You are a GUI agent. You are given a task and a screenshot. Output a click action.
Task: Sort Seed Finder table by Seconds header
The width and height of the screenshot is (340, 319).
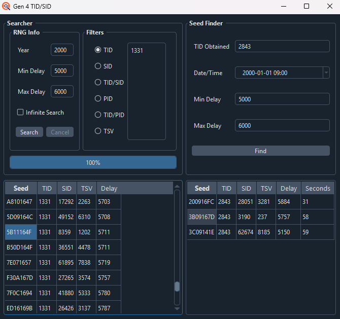(318, 188)
